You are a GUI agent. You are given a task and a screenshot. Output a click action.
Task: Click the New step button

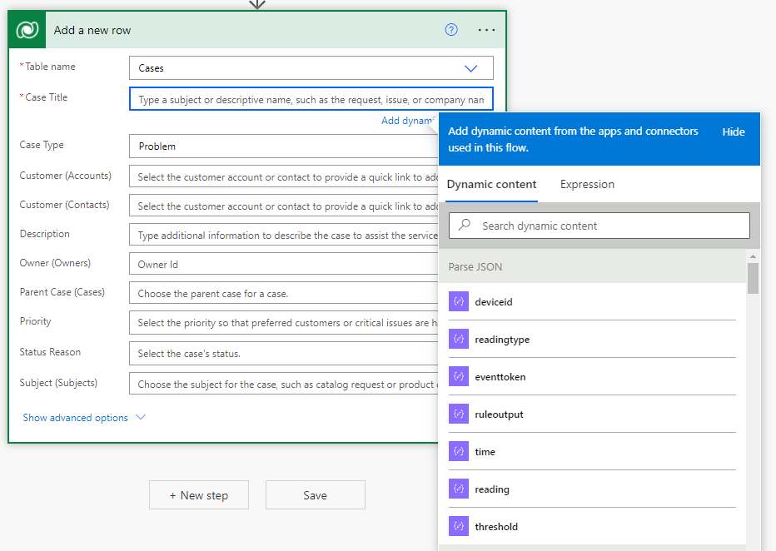(x=199, y=495)
